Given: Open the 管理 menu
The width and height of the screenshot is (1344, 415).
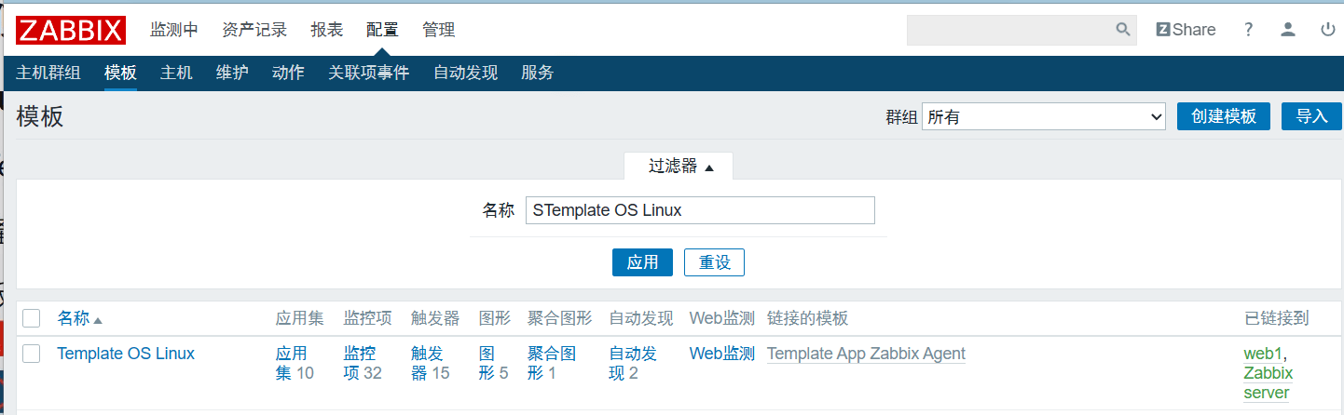Looking at the screenshot, I should tap(439, 30).
